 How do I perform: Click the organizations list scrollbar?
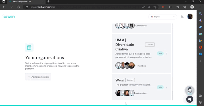[x=173, y=62]
